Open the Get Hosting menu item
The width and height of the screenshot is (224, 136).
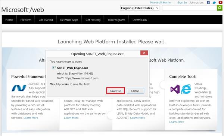(93, 20)
